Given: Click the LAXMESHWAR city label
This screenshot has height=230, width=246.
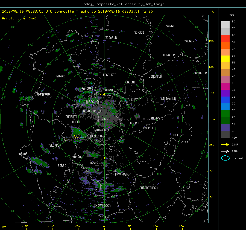Looking at the screenshot, I should pos(97,136).
